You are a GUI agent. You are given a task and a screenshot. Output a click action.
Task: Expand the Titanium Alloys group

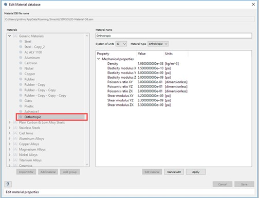[x=10, y=160]
